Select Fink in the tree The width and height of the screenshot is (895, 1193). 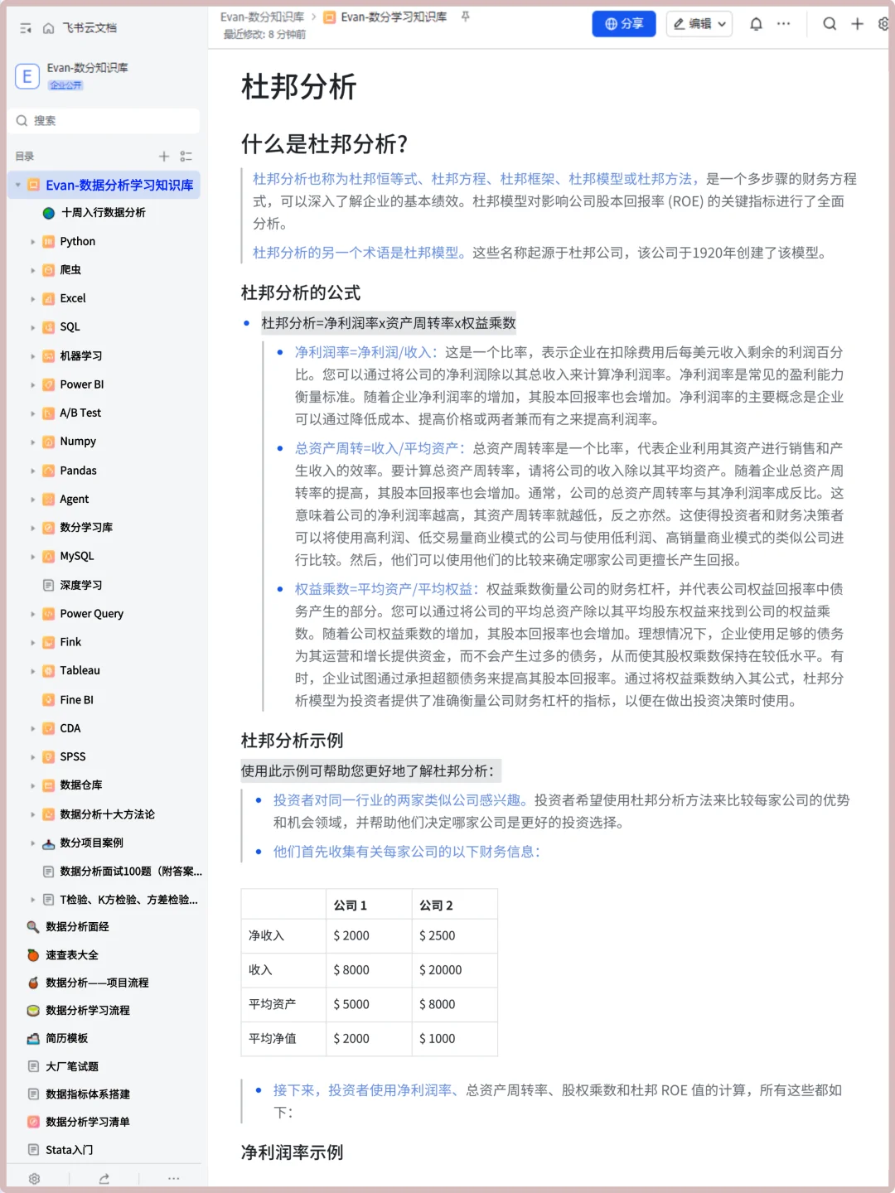70,642
